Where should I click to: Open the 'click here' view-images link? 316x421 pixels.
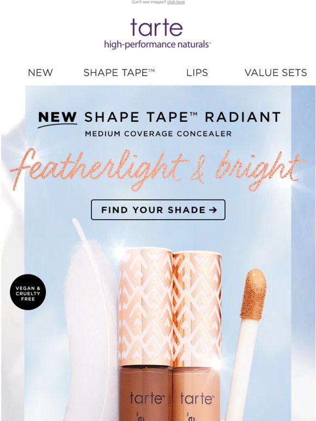point(176,2)
